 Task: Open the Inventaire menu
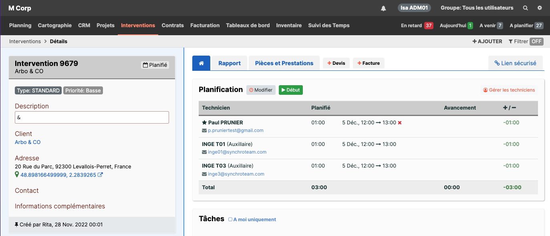point(289,25)
